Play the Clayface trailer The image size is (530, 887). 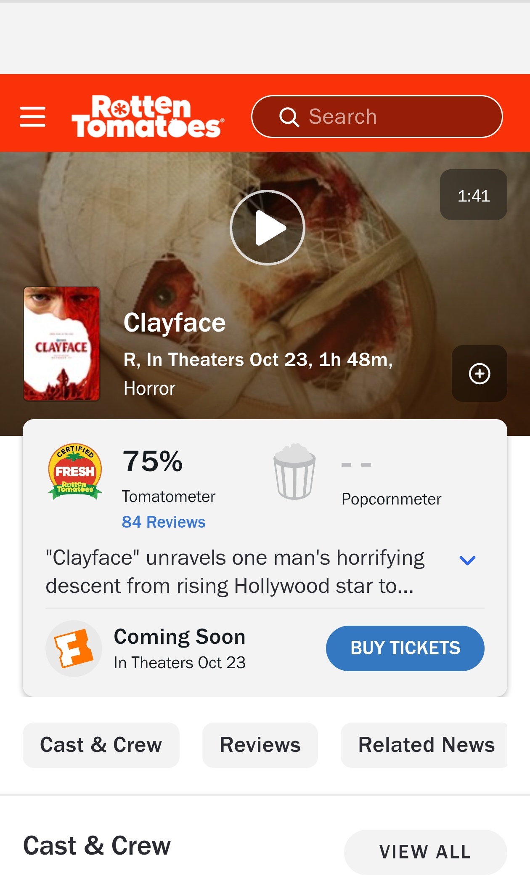click(x=268, y=228)
